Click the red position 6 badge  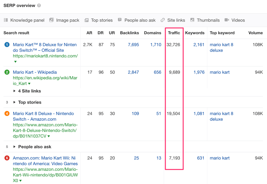click(7, 158)
